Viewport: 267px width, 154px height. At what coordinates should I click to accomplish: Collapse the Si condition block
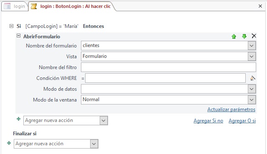point(11,26)
